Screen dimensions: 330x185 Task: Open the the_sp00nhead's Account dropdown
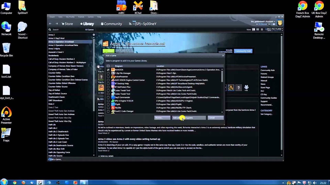(263, 22)
